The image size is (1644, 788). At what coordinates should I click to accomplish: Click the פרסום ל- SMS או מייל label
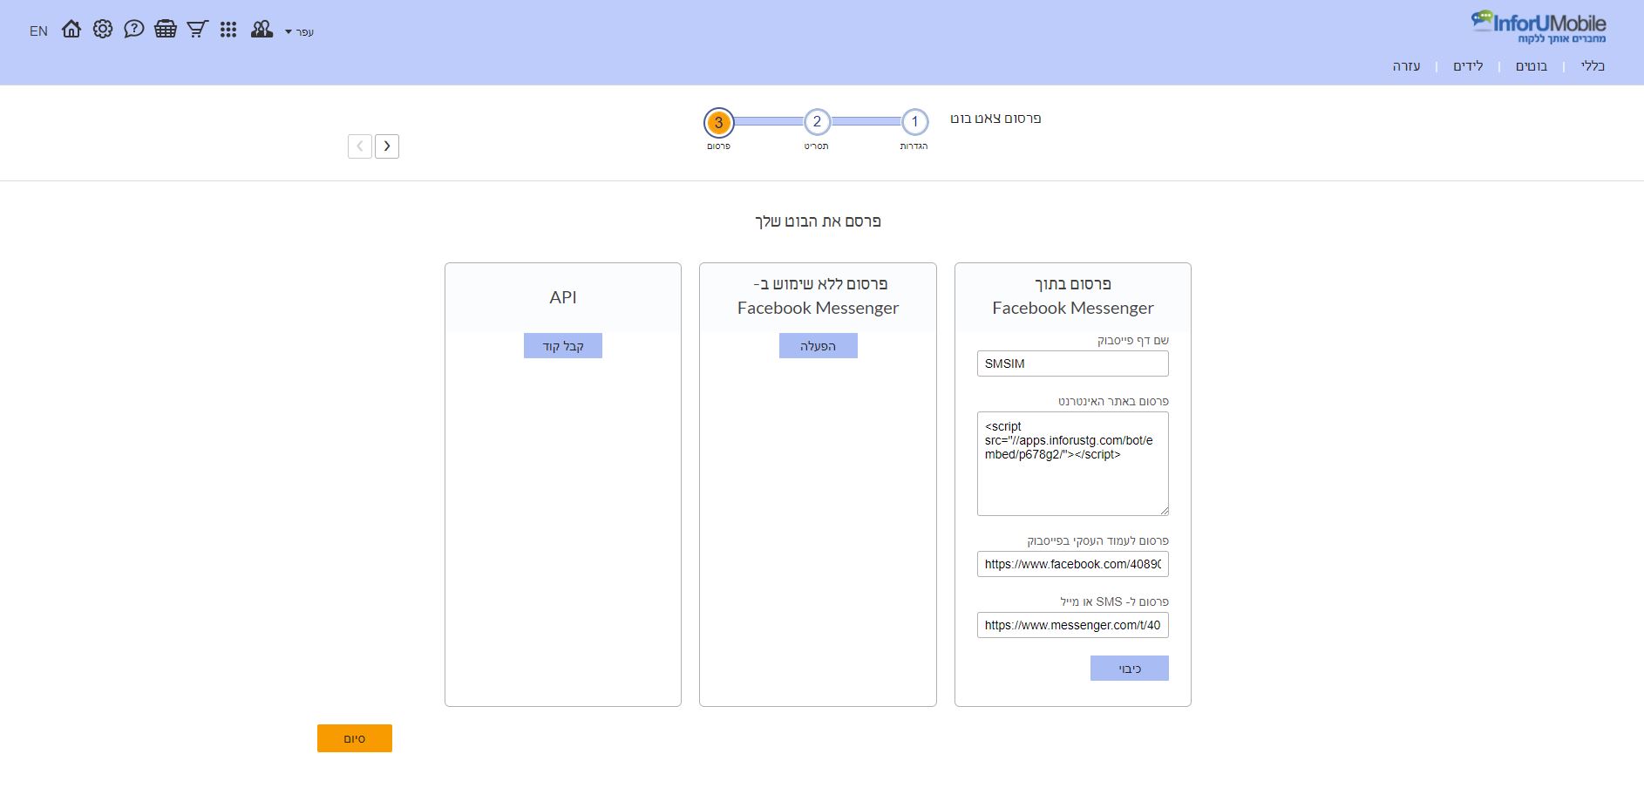(1115, 602)
